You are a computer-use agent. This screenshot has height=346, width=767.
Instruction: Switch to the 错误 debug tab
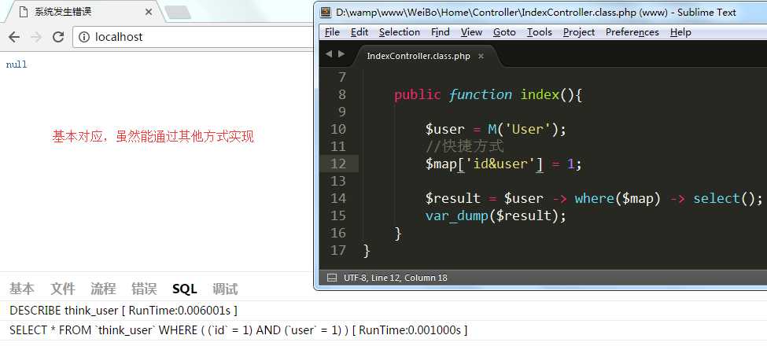click(144, 289)
